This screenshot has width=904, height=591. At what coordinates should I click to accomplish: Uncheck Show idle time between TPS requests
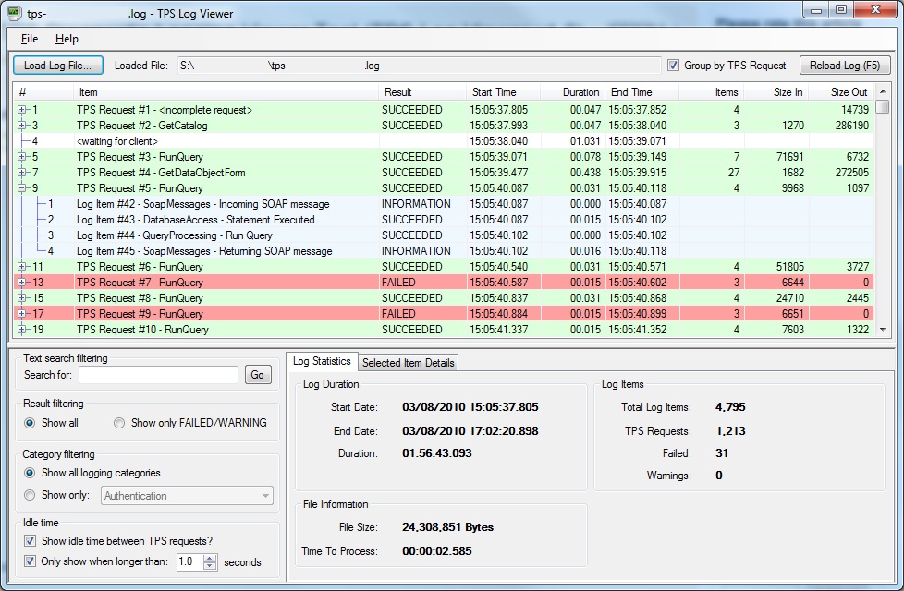click(31, 541)
